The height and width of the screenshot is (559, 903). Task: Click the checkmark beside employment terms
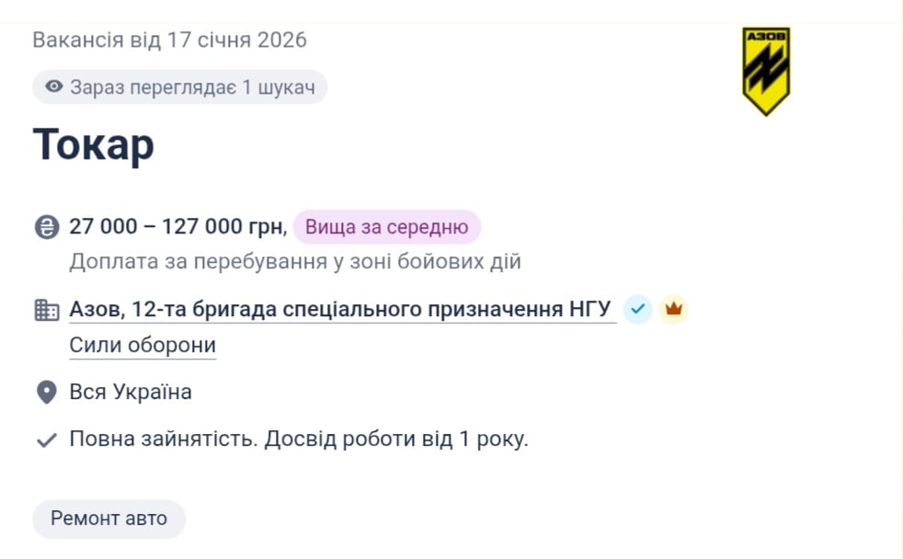[x=45, y=439]
